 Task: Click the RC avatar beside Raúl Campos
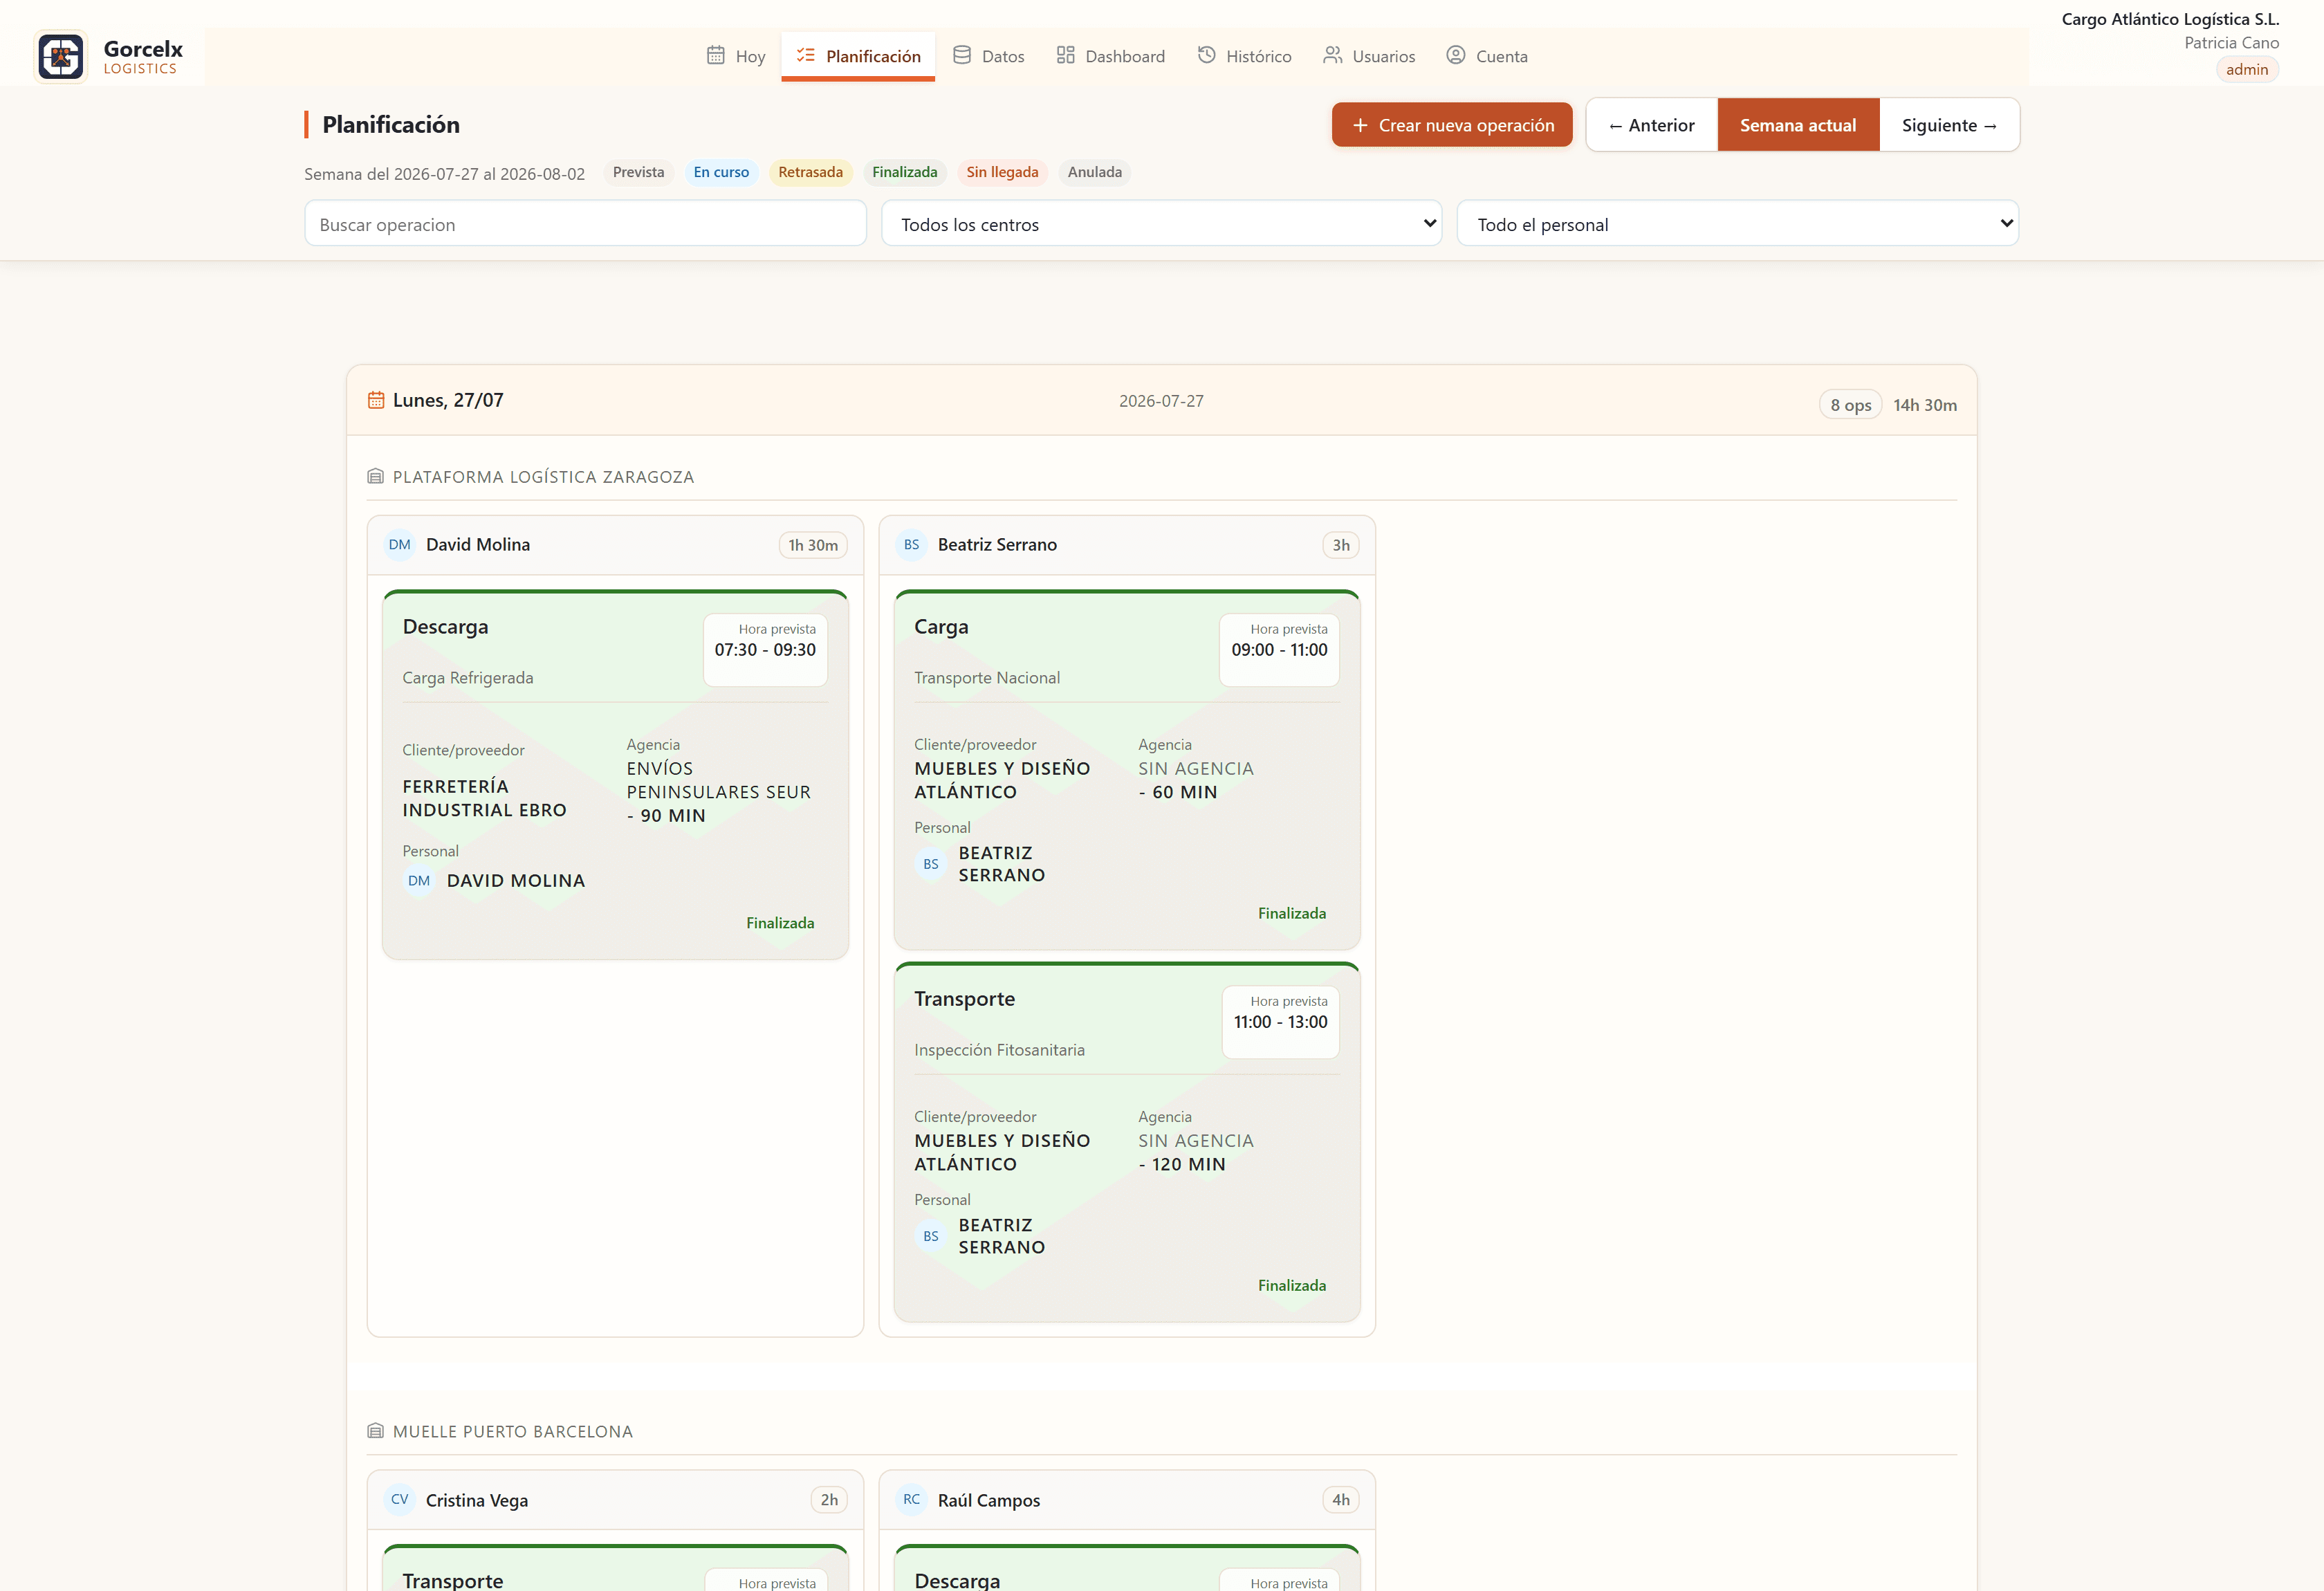coord(911,1500)
